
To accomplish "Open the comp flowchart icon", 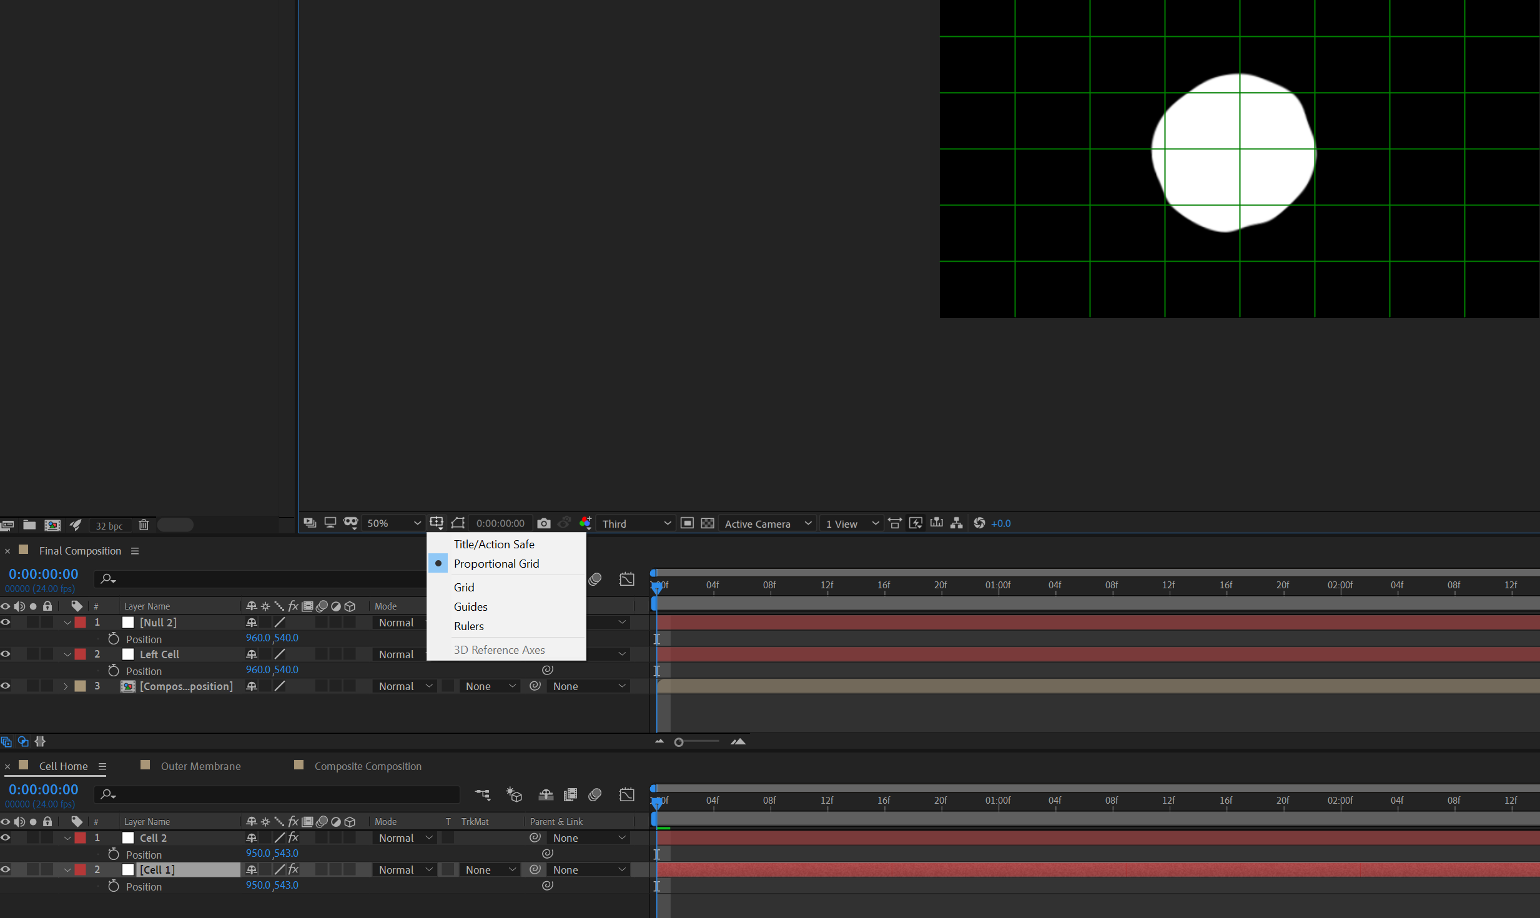I will tap(956, 523).
